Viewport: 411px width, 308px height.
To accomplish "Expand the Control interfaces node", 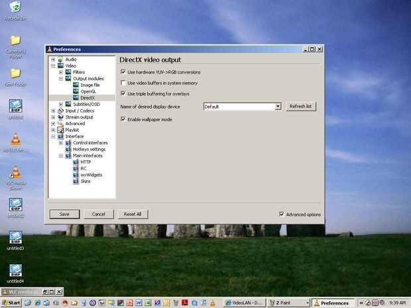I will pyautogui.click(x=61, y=142).
